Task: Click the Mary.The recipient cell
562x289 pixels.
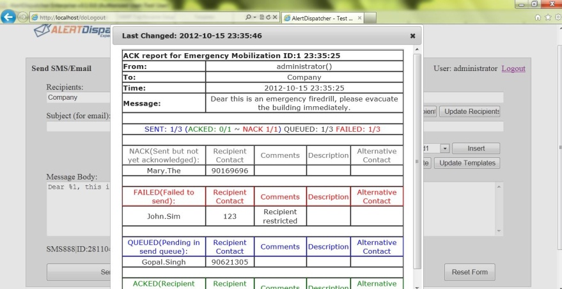Action: click(164, 171)
